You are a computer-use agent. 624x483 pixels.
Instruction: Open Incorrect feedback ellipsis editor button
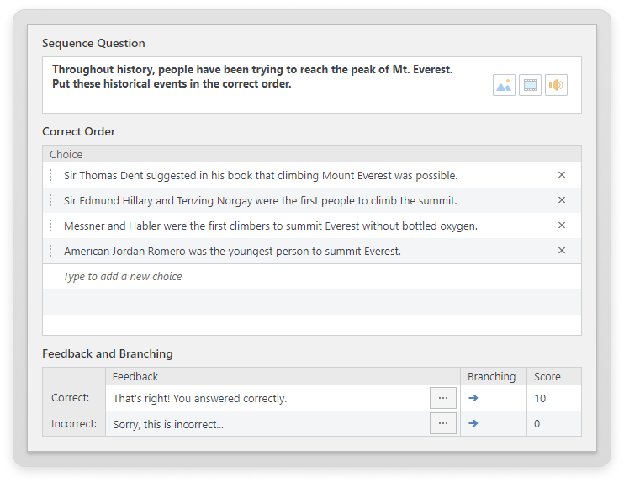[x=442, y=423]
